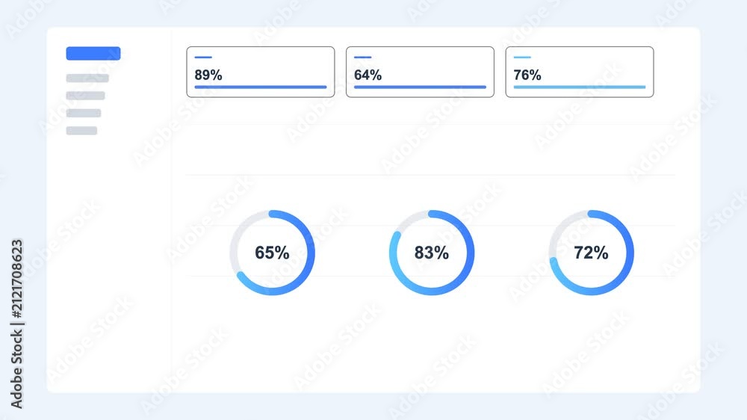This screenshot has height=420, width=747.
Task: Open the shortest bottom gray sidebar item
Action: click(x=82, y=131)
